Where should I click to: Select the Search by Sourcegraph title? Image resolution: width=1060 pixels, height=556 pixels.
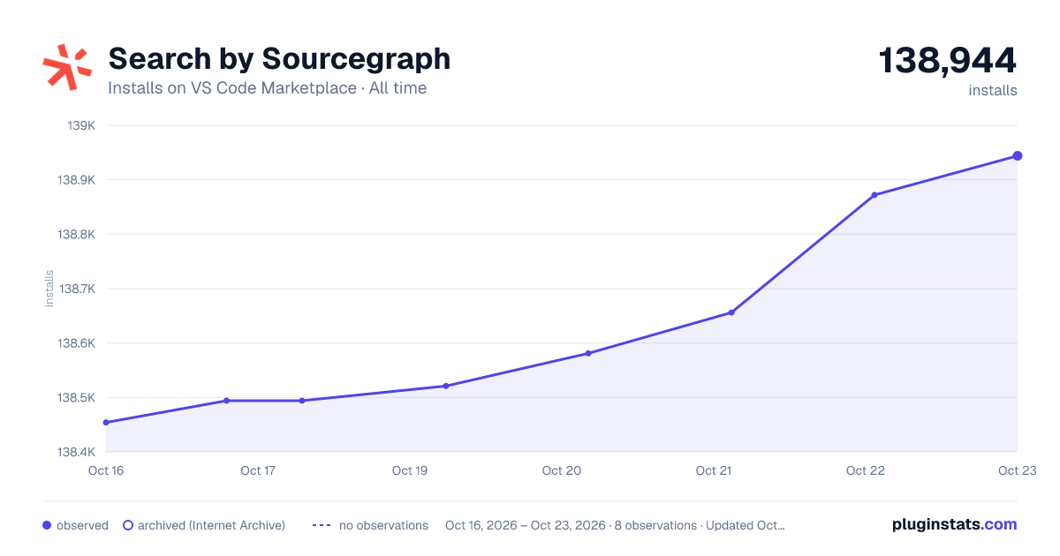[x=279, y=59]
